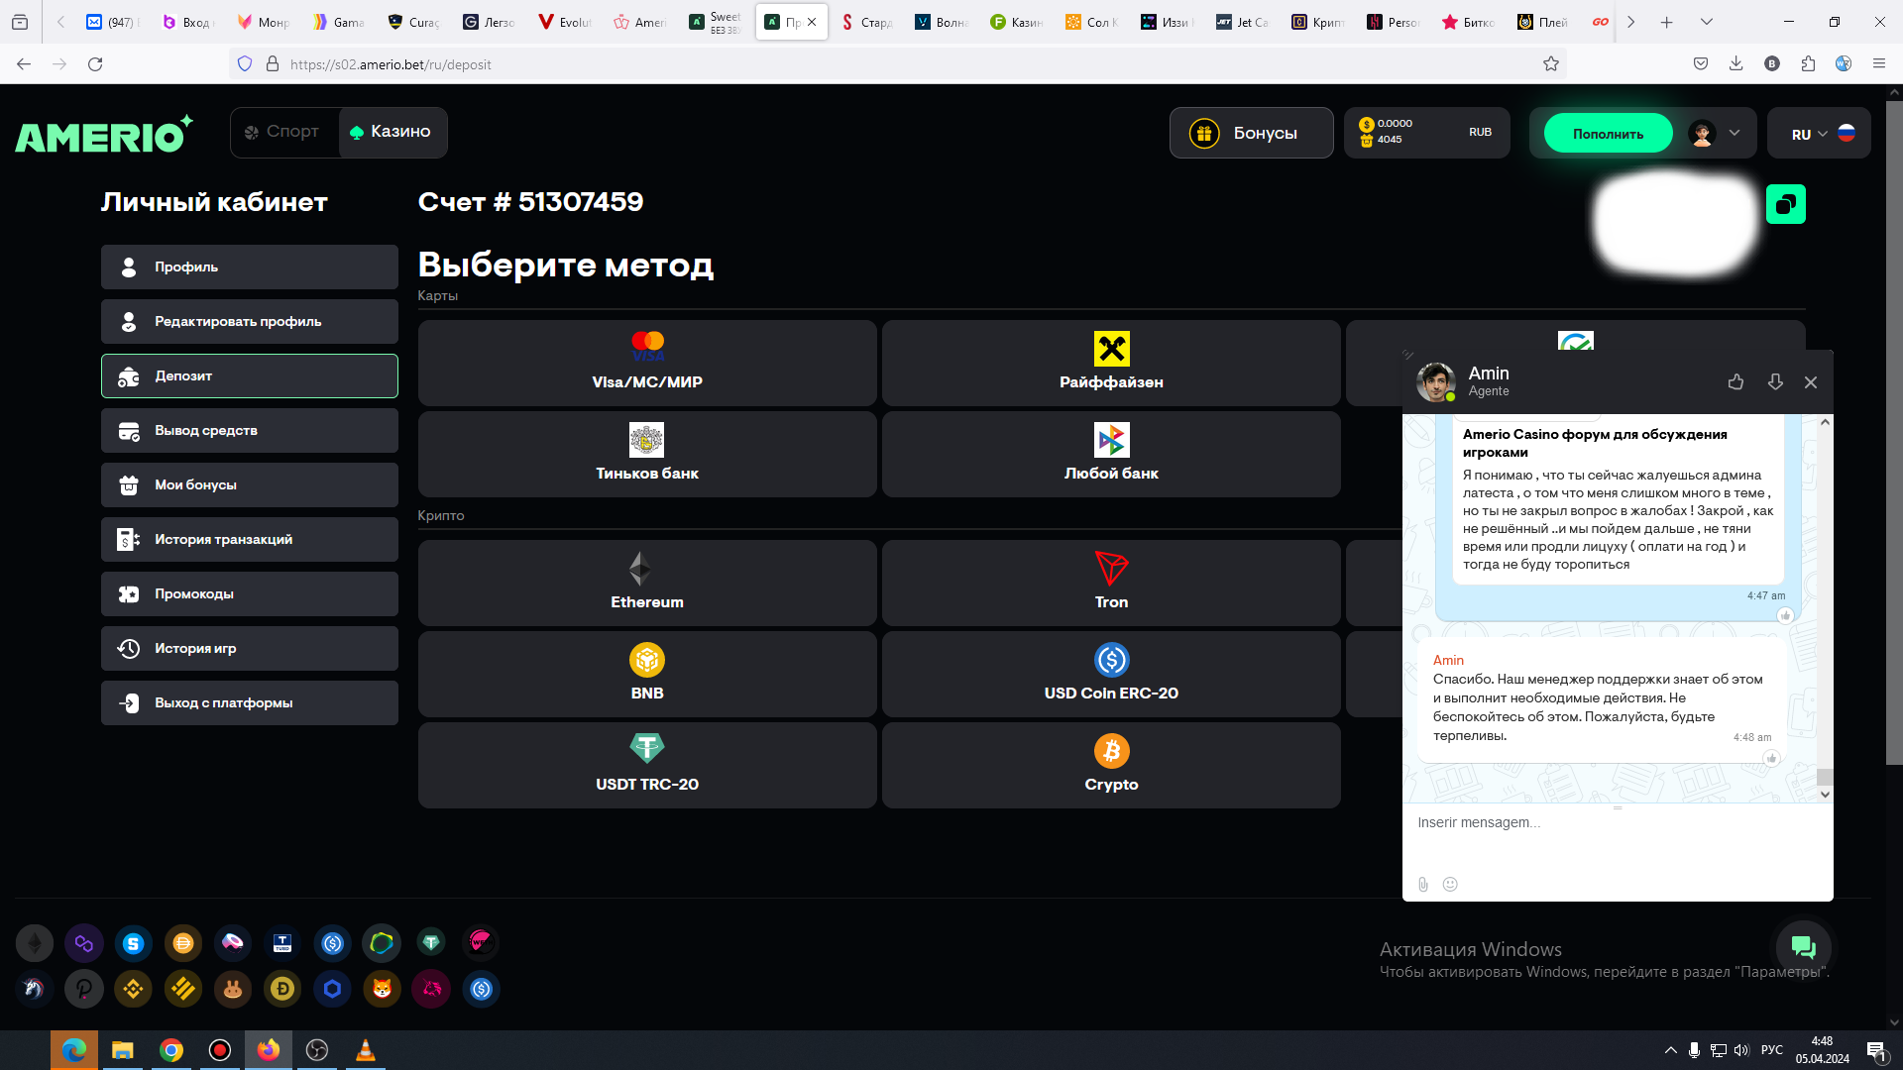Click the green copy account number icon

point(1785,204)
